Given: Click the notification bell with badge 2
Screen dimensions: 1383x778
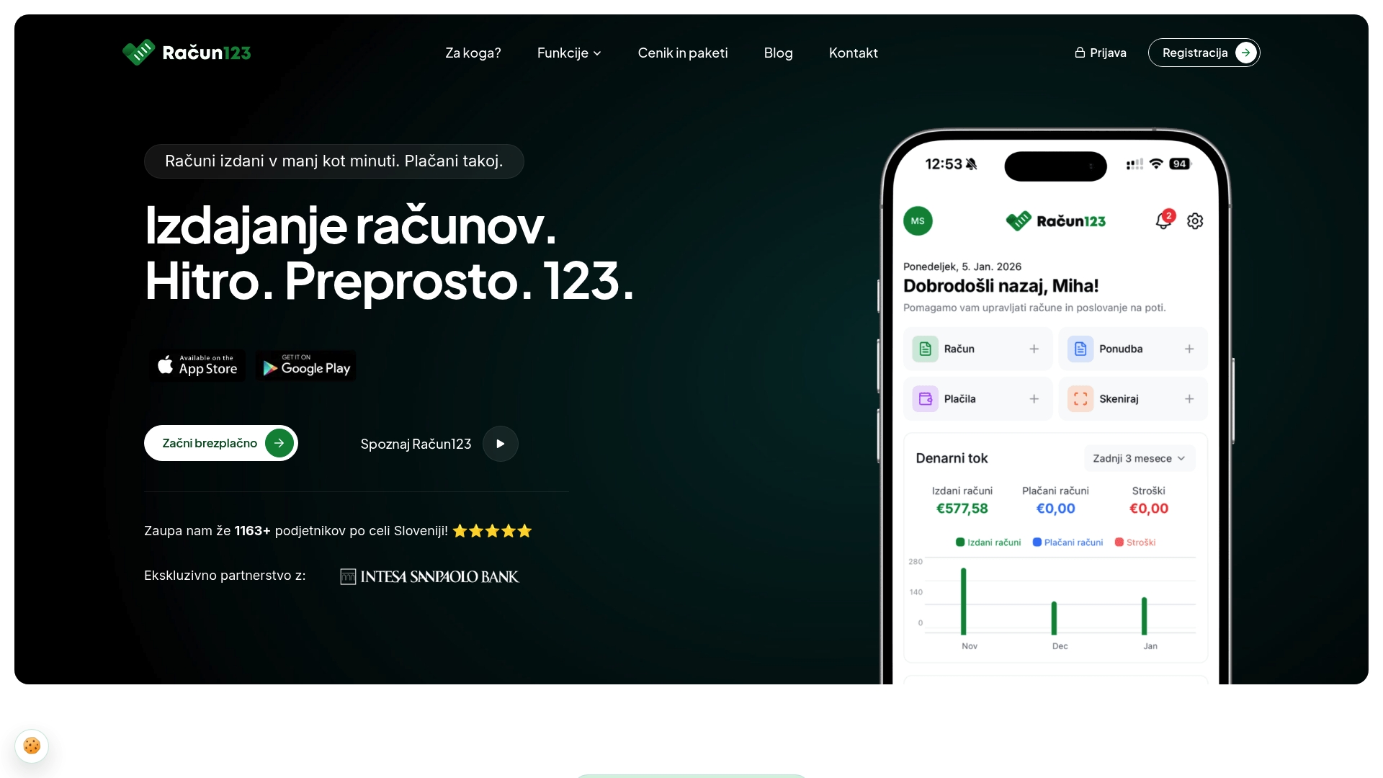Looking at the screenshot, I should point(1165,220).
